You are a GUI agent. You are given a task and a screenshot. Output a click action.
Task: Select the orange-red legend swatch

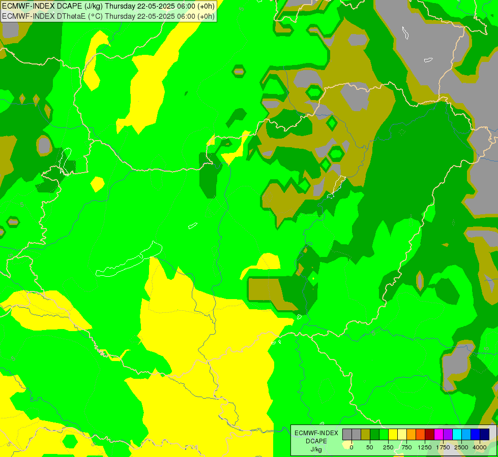(x=421, y=435)
